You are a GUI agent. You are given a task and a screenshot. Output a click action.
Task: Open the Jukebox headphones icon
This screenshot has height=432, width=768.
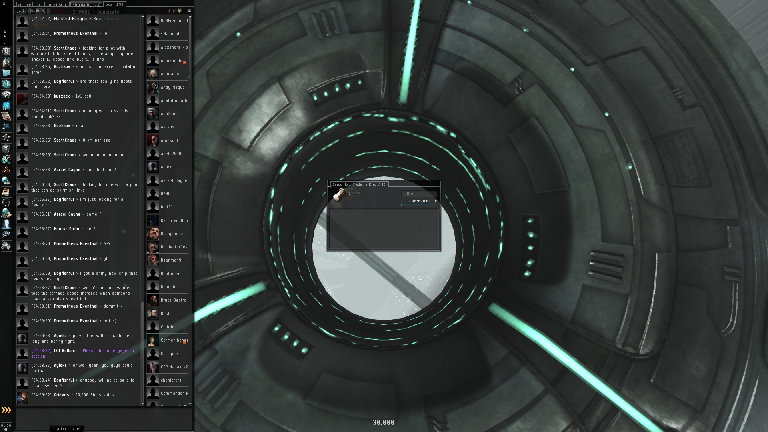coord(6,202)
